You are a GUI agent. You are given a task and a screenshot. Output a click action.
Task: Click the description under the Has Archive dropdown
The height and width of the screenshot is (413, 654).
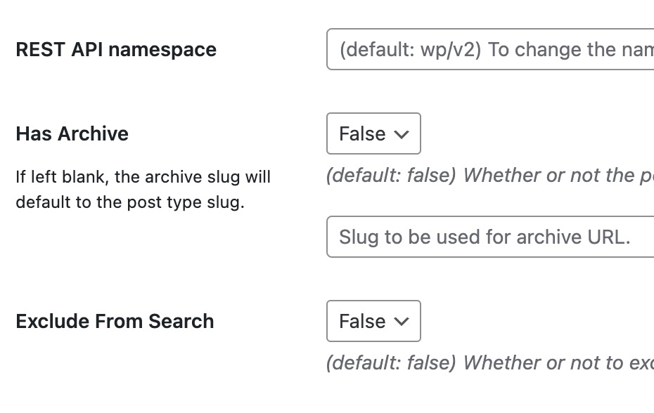point(489,176)
